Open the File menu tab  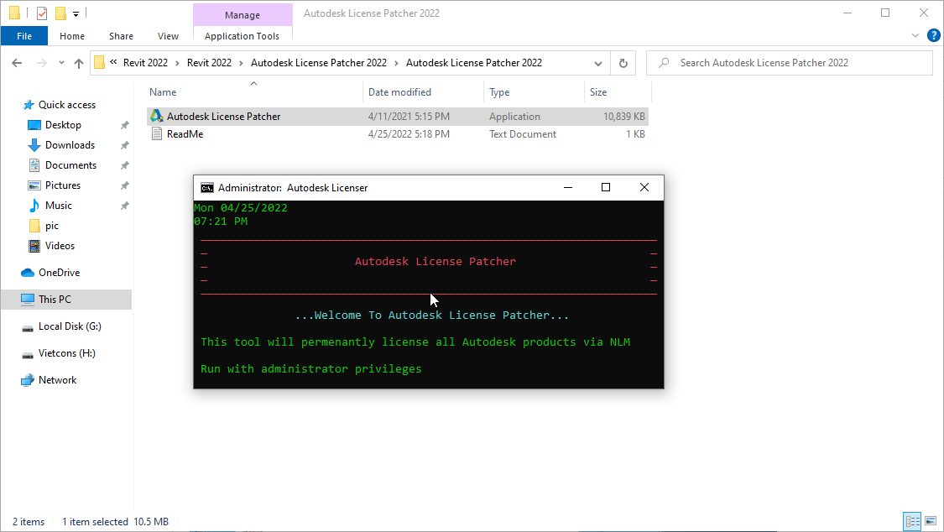(24, 36)
